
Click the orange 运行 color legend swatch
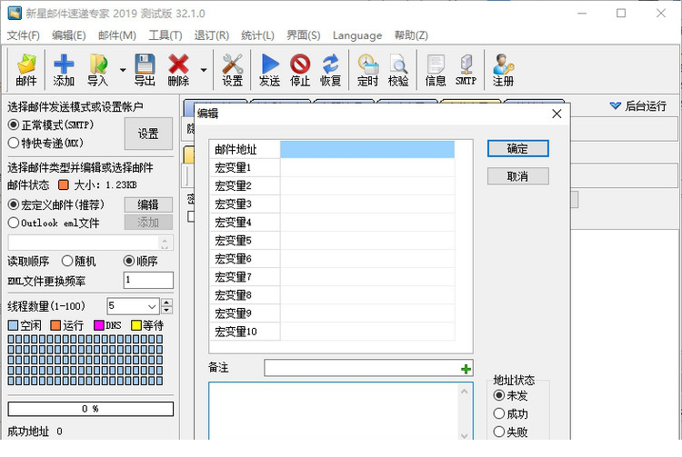click(55, 325)
